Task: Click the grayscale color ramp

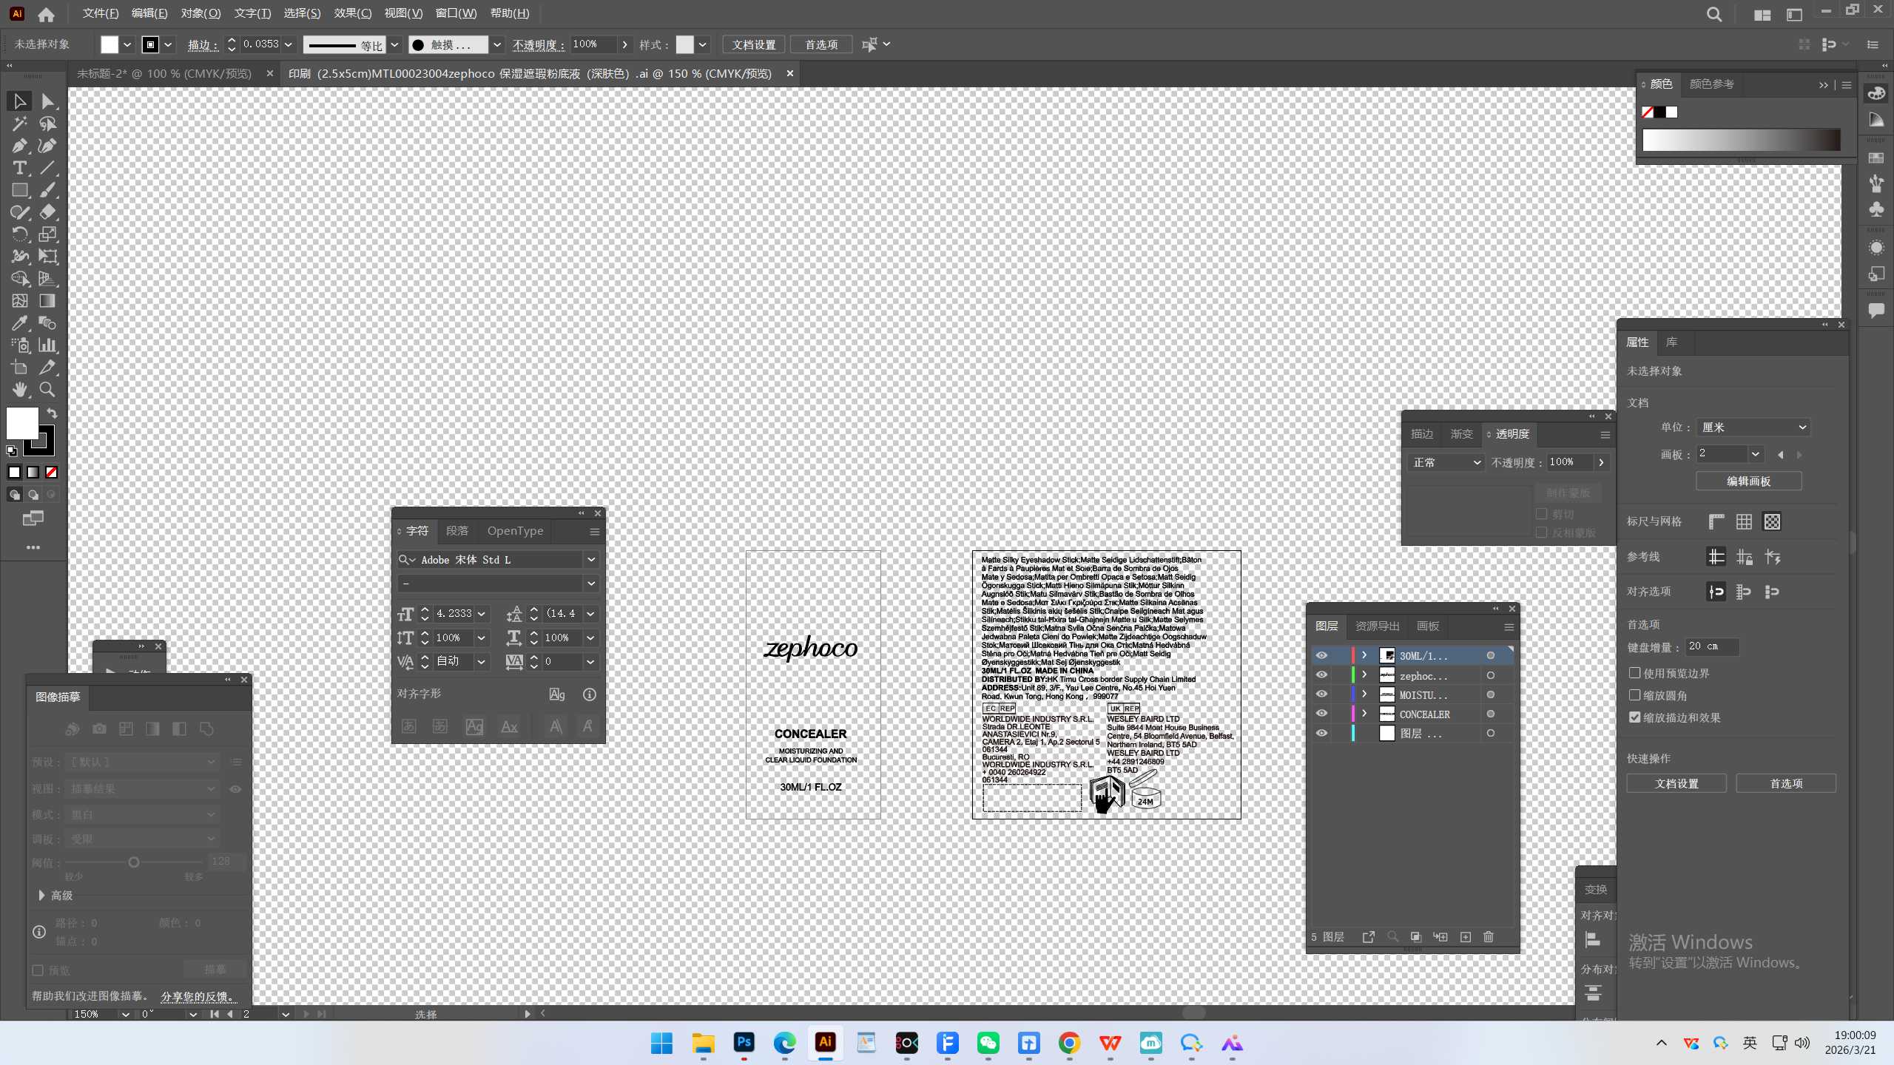Action: (x=1742, y=141)
